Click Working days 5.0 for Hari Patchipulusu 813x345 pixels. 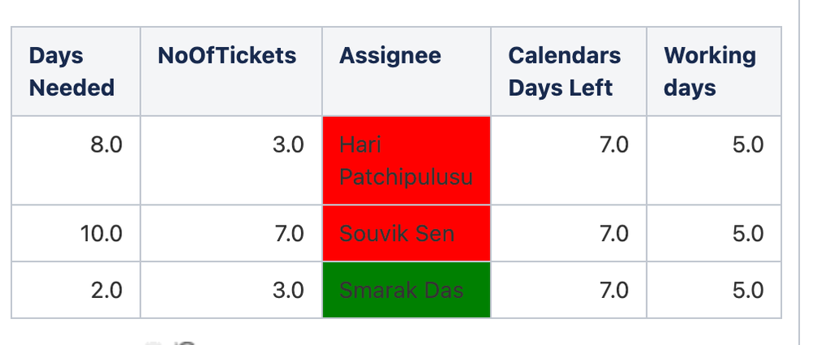pyautogui.click(x=748, y=144)
